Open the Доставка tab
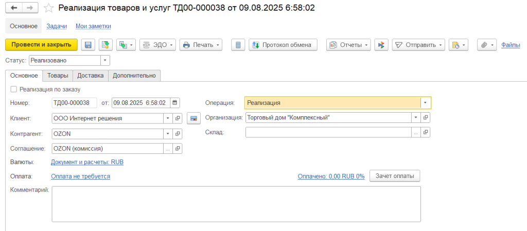Image resolution: width=527 pixels, height=231 pixels. 90,76
